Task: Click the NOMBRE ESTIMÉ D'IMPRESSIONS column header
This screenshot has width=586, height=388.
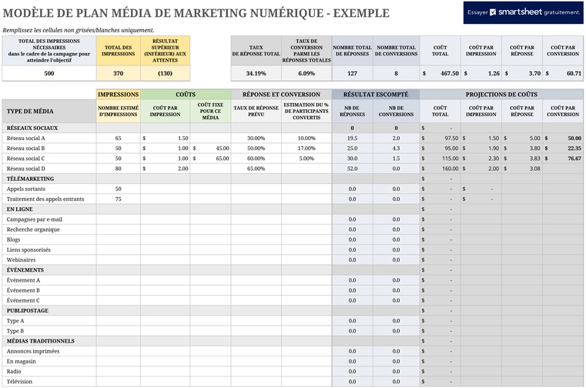Action: click(118, 111)
